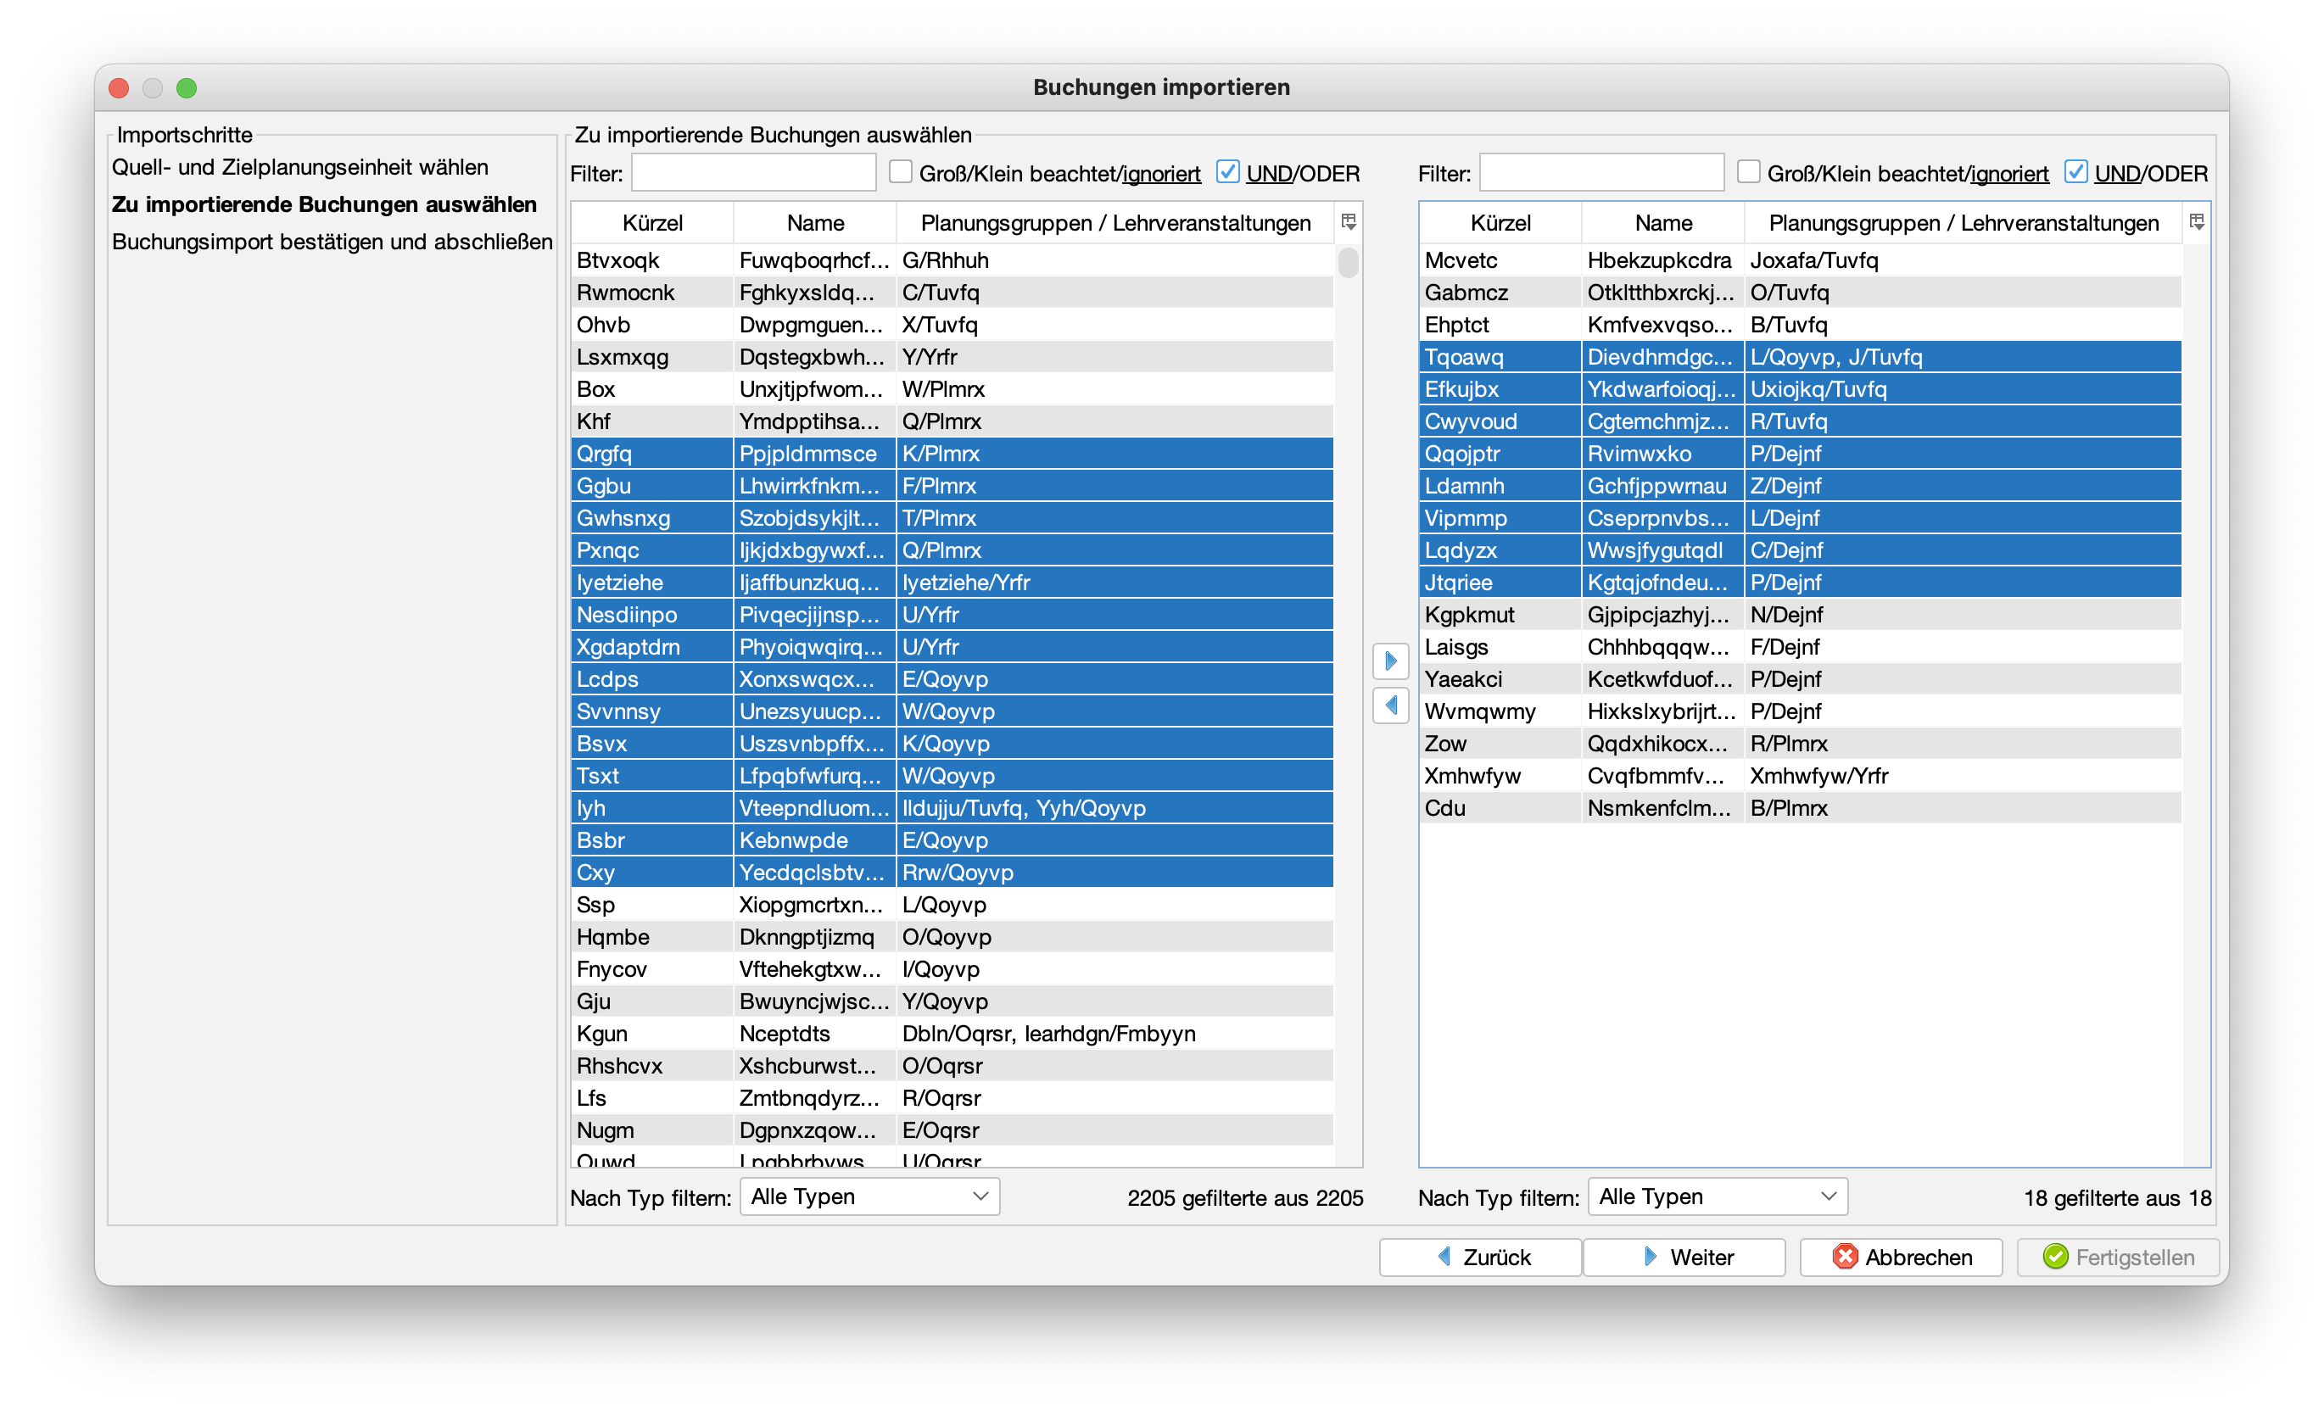Toggle right Groß/Klein beachtet checkbox

(1749, 171)
